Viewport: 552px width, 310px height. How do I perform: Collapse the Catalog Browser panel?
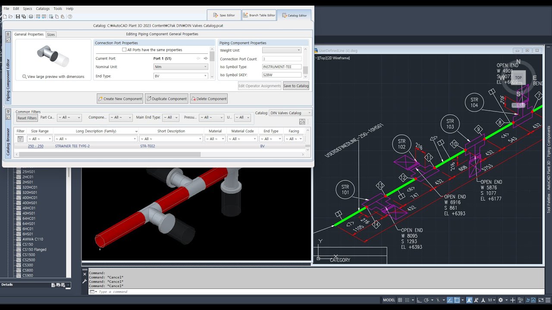coord(8,112)
